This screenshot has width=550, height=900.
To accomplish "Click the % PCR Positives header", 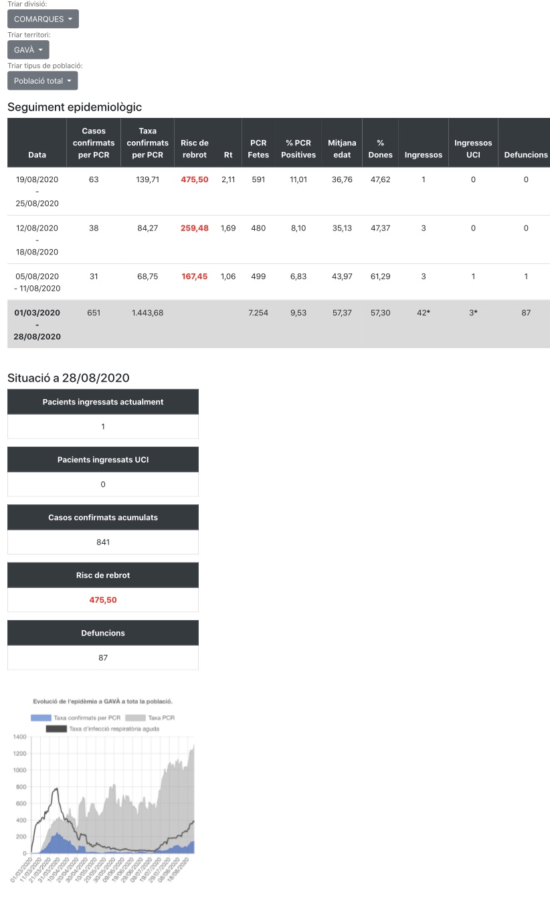I will tap(298, 149).
